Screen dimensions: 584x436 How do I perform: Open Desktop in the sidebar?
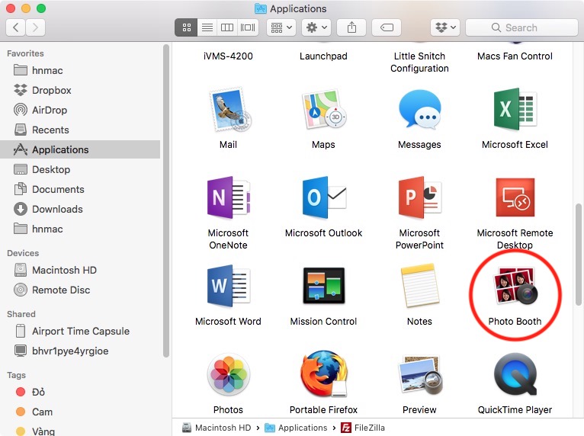80,169
